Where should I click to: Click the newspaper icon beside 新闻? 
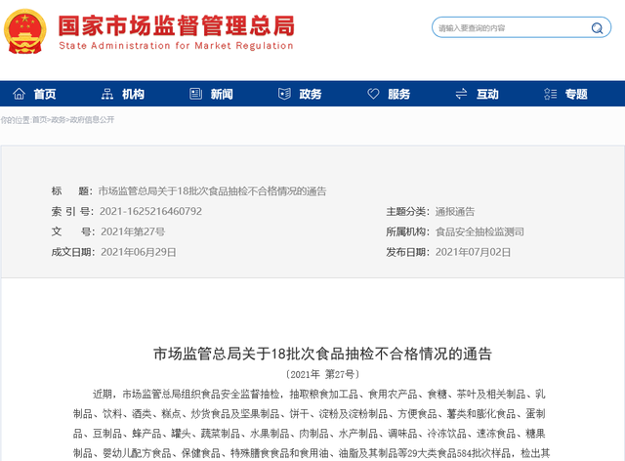tap(195, 94)
